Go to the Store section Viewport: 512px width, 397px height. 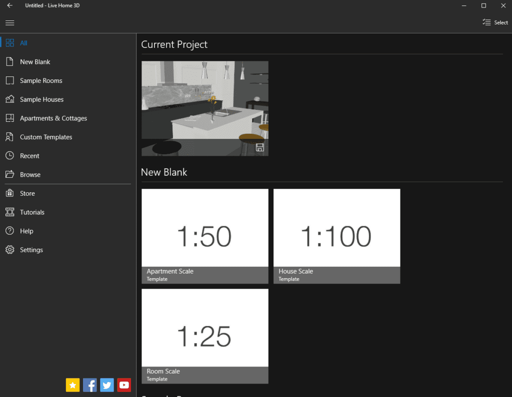(x=68, y=193)
